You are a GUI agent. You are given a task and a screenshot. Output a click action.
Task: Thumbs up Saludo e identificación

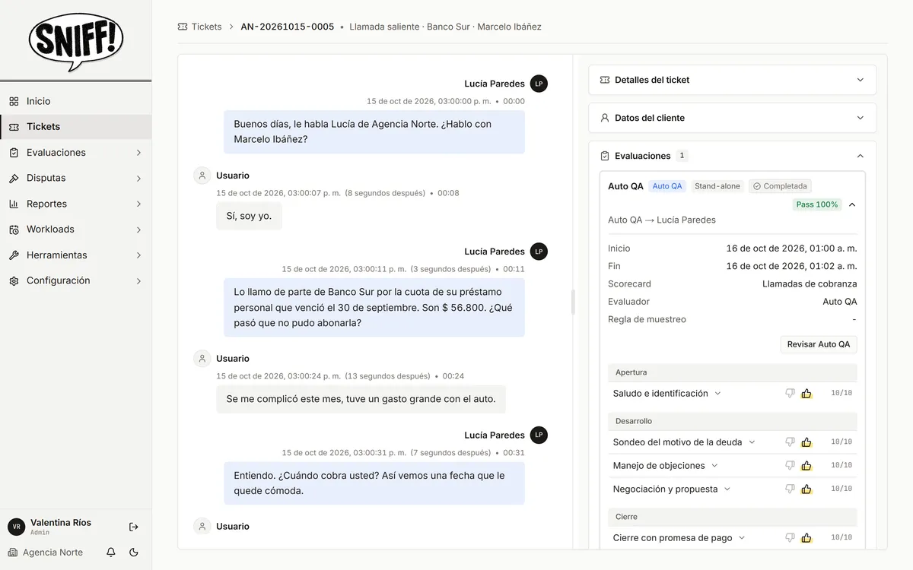pos(806,394)
